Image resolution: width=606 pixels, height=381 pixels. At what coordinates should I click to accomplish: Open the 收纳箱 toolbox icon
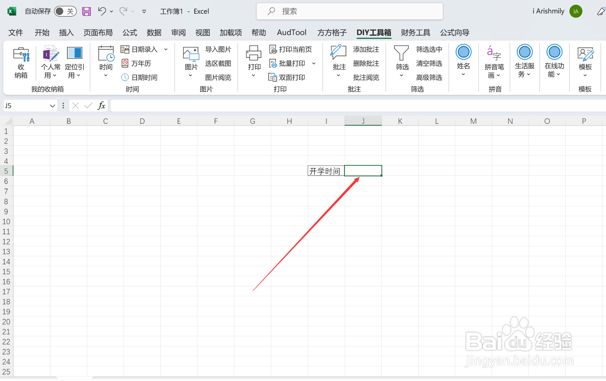(21, 54)
